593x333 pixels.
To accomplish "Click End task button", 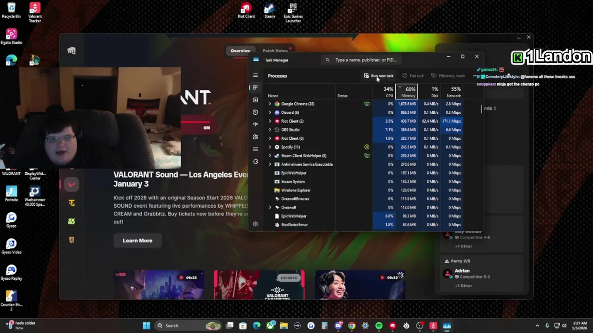I will click(413, 76).
